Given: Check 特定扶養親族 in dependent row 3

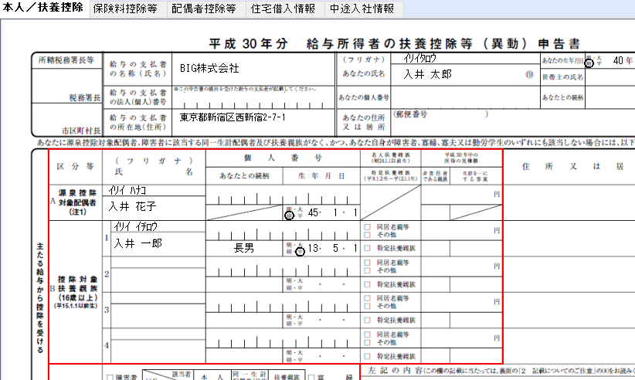Looking at the screenshot, I should pyautogui.click(x=367, y=320).
